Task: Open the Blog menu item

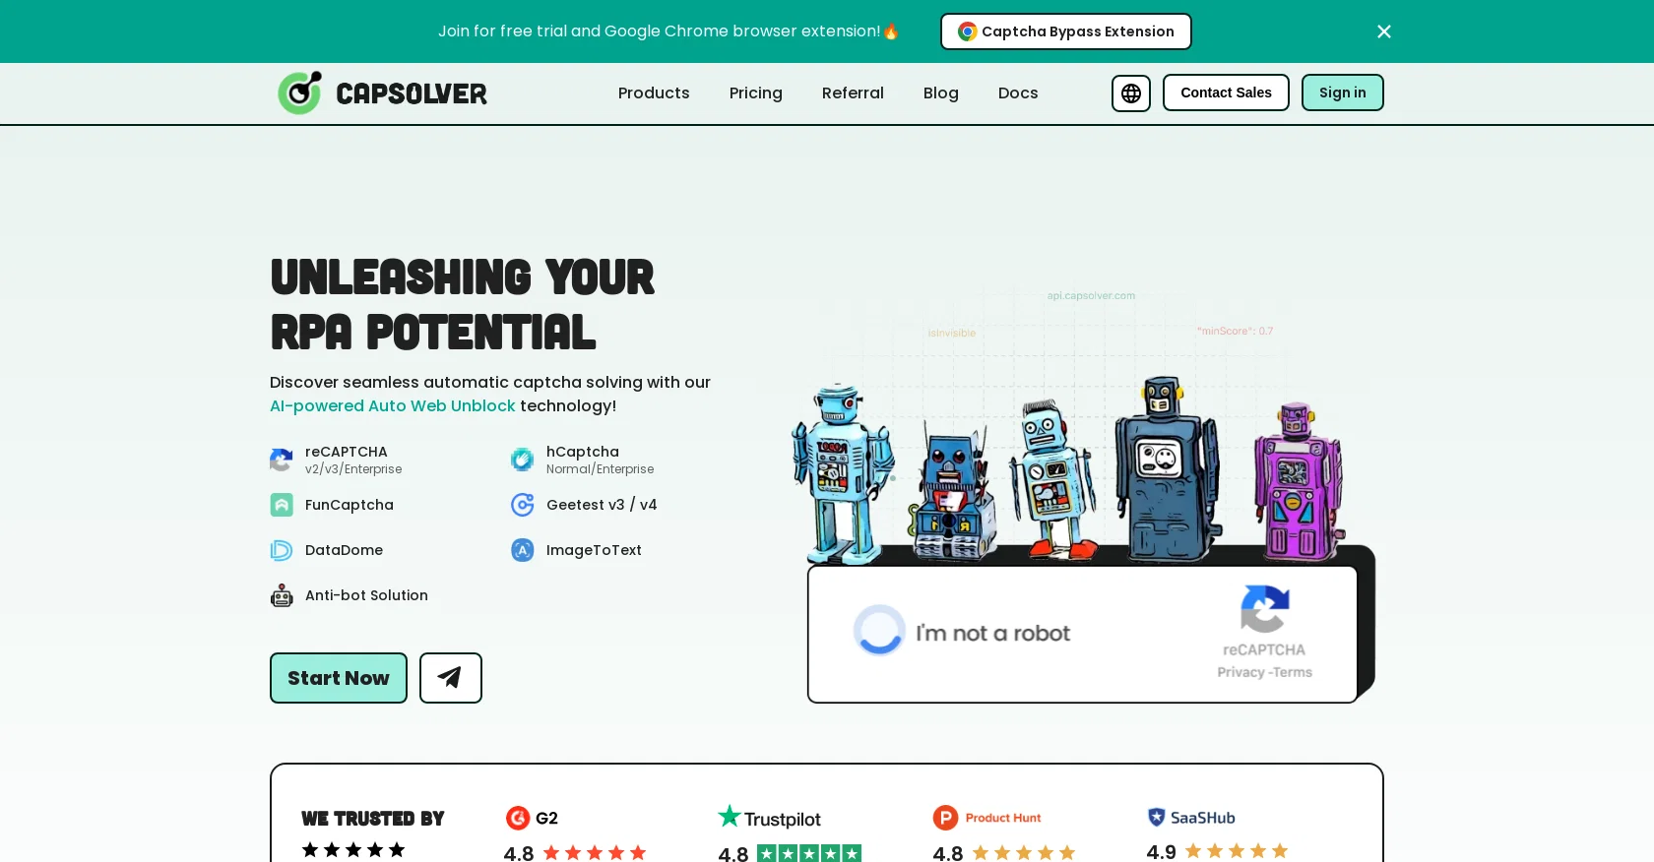Action: point(941,92)
